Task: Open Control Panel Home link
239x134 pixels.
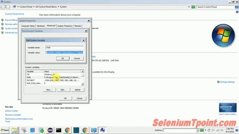Action: pos(15,14)
